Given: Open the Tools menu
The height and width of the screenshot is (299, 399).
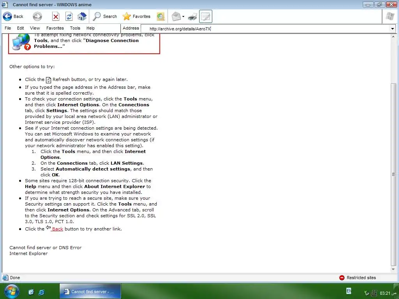Looking at the screenshot, I should click(75, 28).
